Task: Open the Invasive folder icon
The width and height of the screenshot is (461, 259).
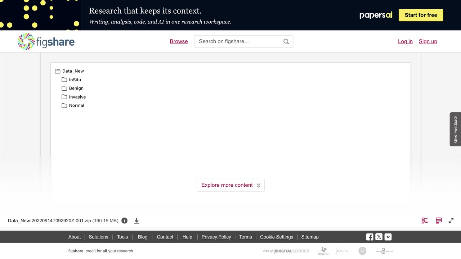Action: pyautogui.click(x=64, y=97)
